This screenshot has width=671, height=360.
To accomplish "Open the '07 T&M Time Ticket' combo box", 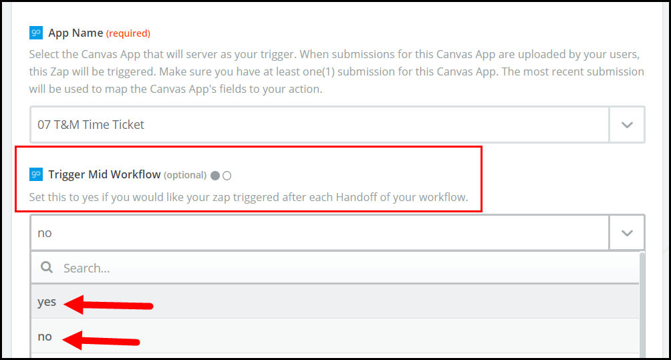I will click(319, 124).
